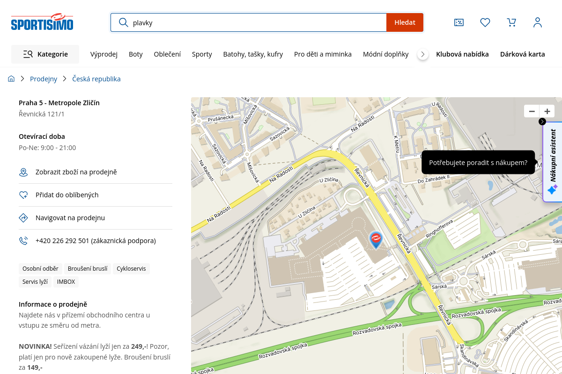The width and height of the screenshot is (562, 374).
Task: Open the Oblečení menu item
Action: click(x=167, y=54)
